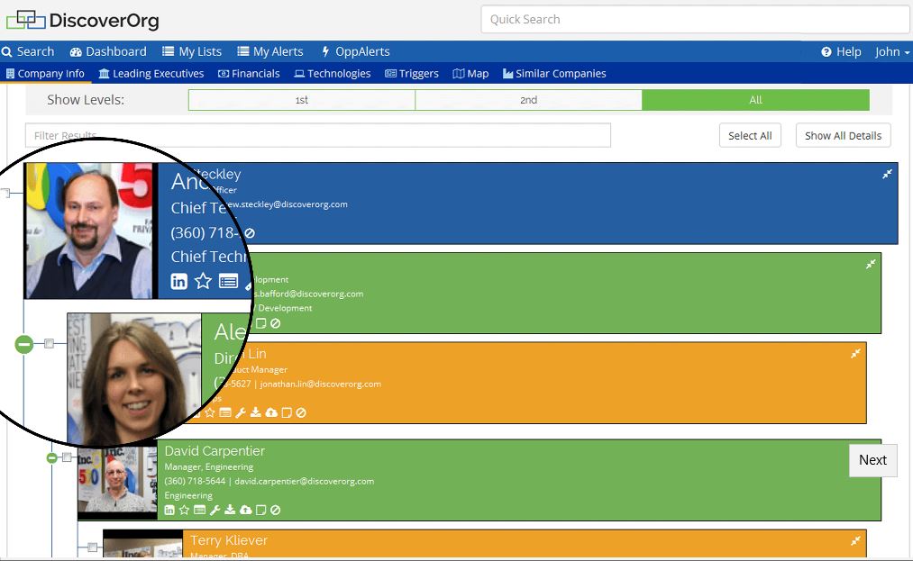
Task: Select the 2nd level on Show Levels control
Action: click(x=528, y=99)
